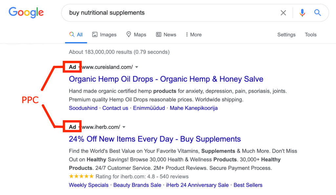Image resolution: width=336 pixels, height=195 pixels.
Task: Click the Google logo
Action: click(26, 13)
